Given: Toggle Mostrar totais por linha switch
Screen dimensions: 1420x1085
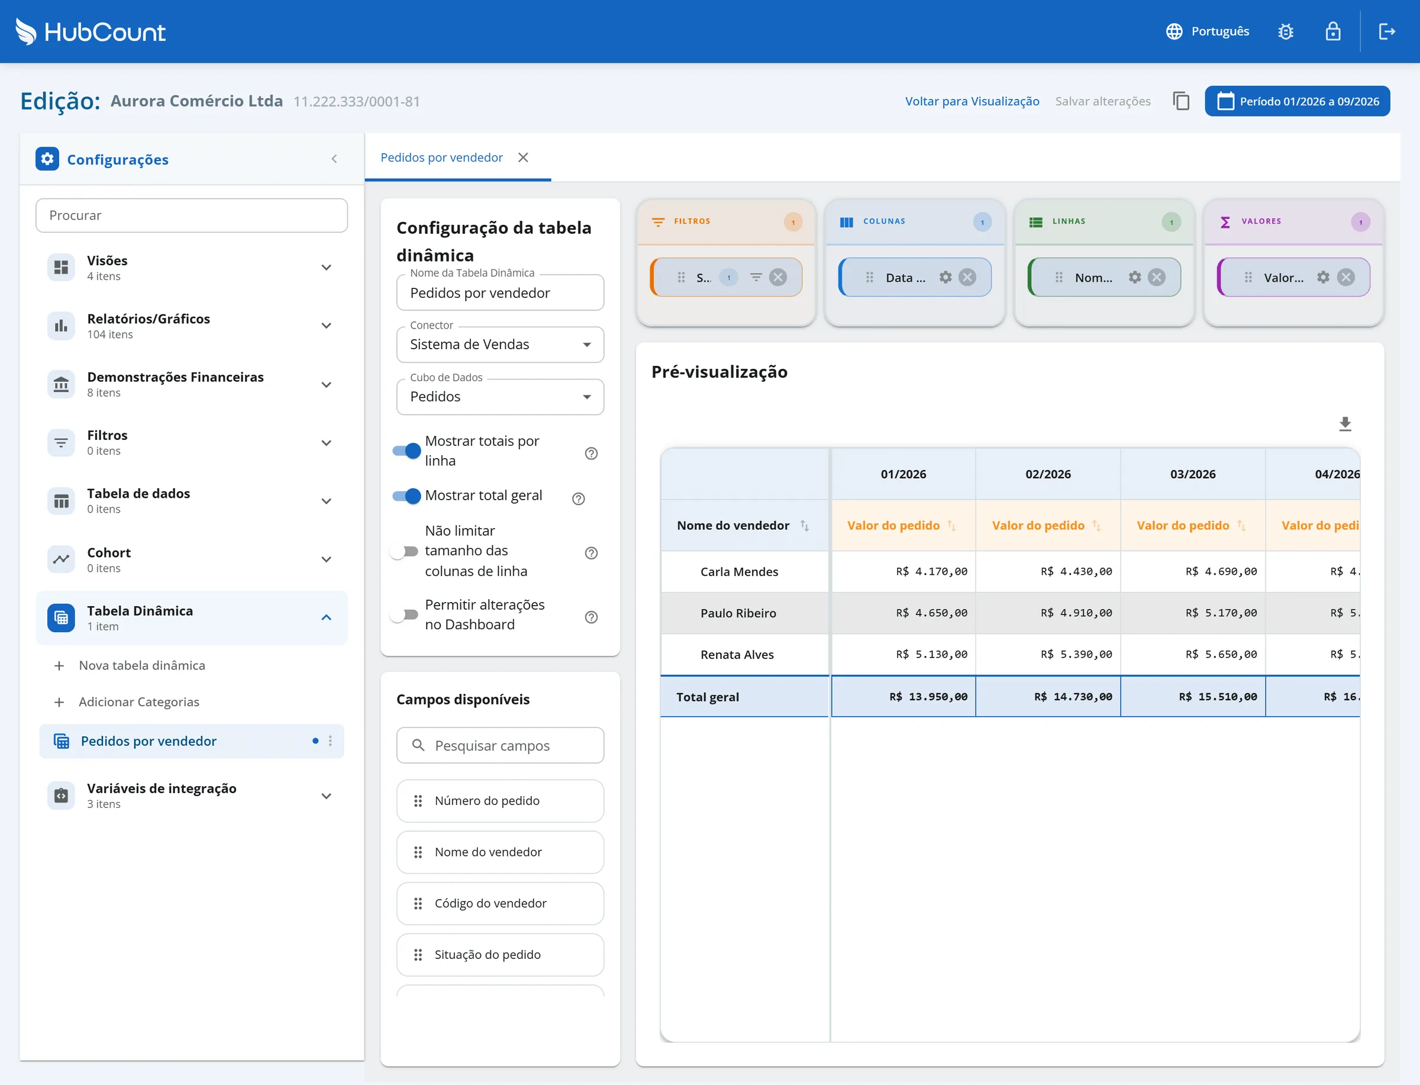Looking at the screenshot, I should (x=406, y=451).
